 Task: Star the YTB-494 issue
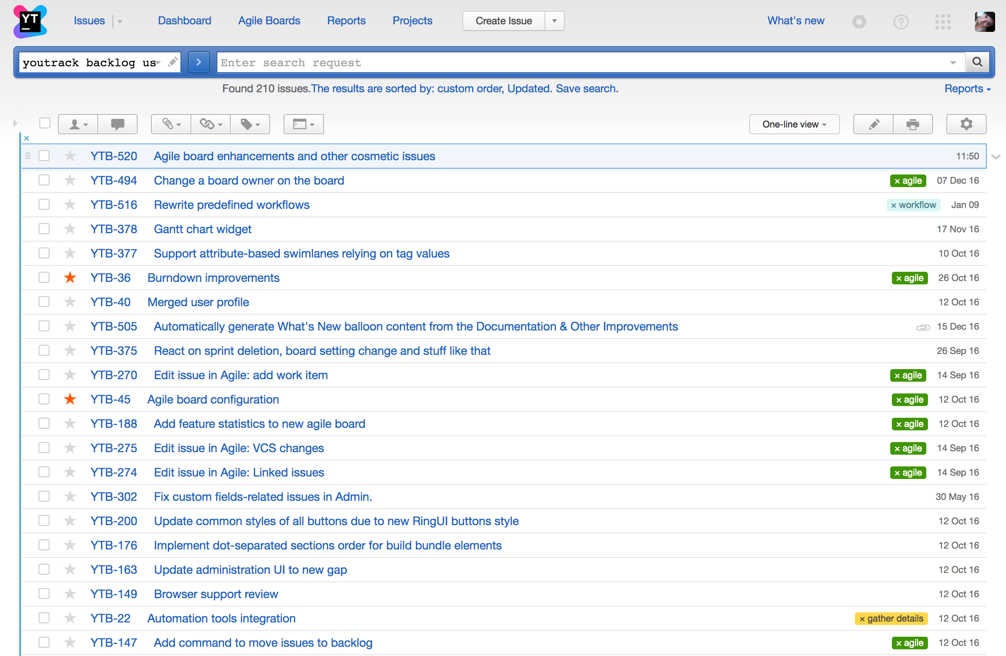tap(70, 180)
